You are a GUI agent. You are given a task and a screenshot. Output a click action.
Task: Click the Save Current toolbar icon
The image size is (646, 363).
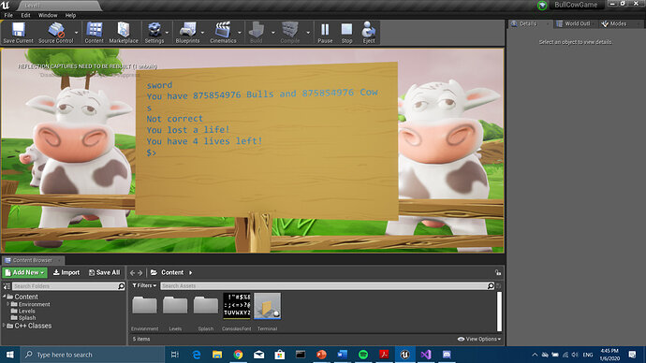(x=18, y=33)
